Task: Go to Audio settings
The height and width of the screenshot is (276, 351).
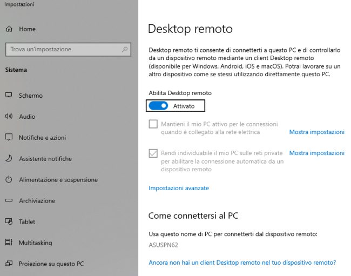Action: coord(27,117)
